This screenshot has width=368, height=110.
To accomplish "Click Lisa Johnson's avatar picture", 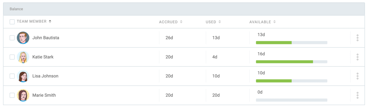I will point(23,76).
